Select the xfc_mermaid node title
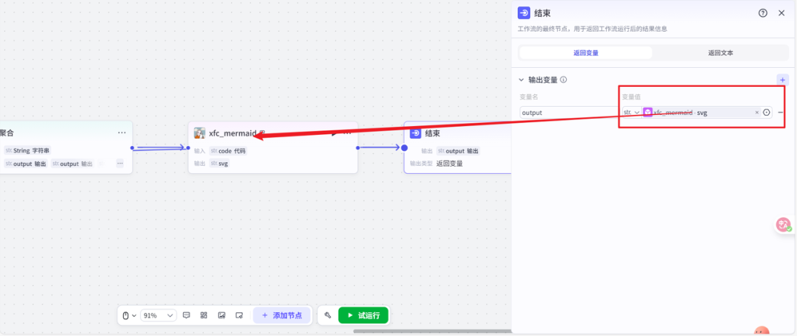Image resolution: width=797 pixels, height=336 pixels. pos(232,133)
